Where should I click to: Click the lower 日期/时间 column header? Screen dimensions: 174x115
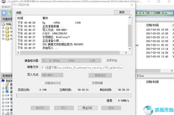pos(152,82)
